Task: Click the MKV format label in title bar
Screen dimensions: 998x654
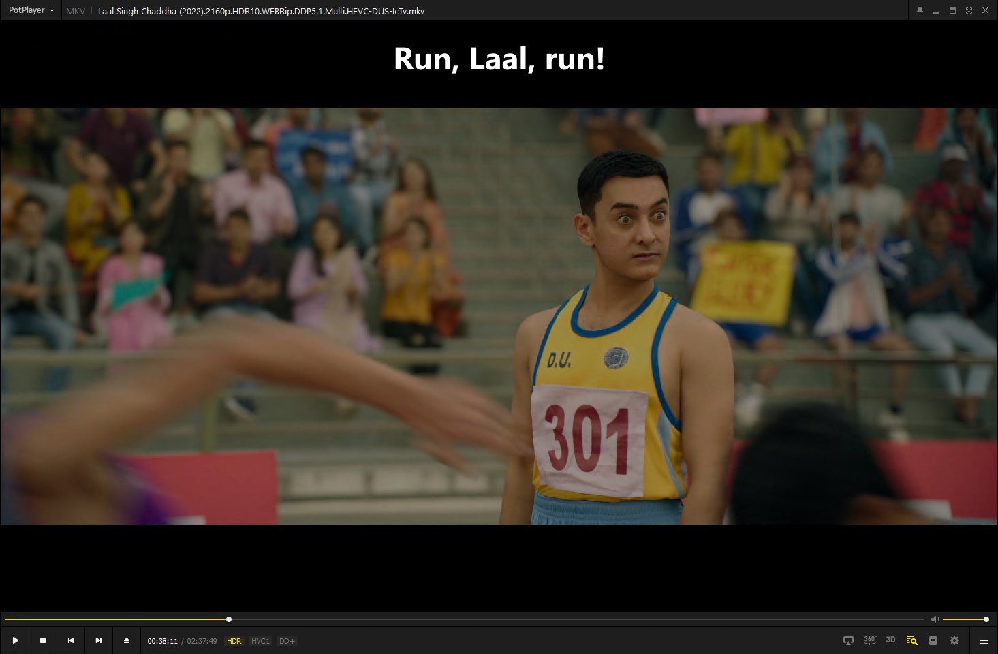Action: tap(76, 11)
